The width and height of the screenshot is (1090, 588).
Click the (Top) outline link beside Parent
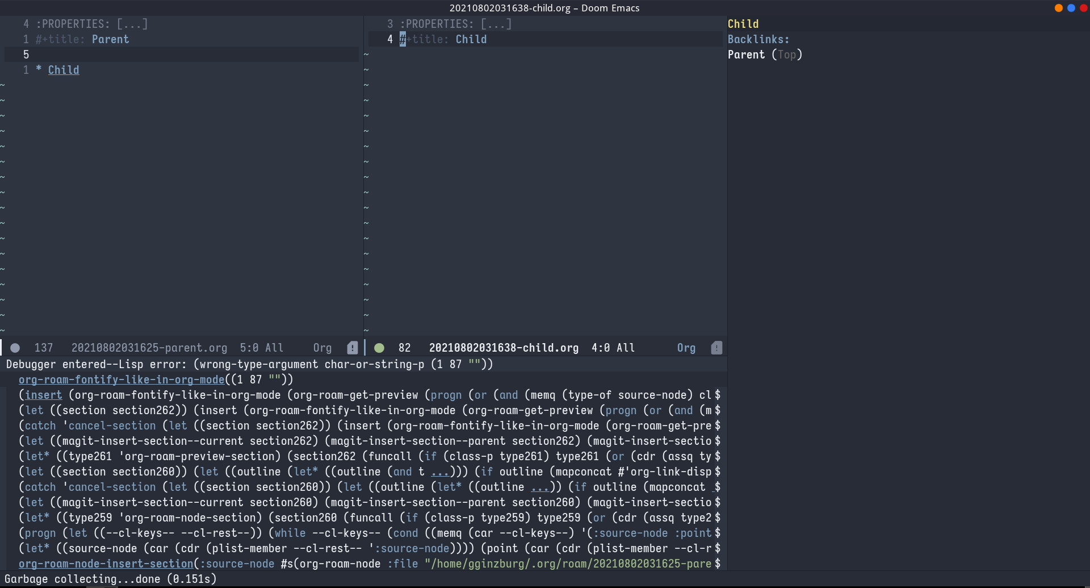[x=787, y=55]
